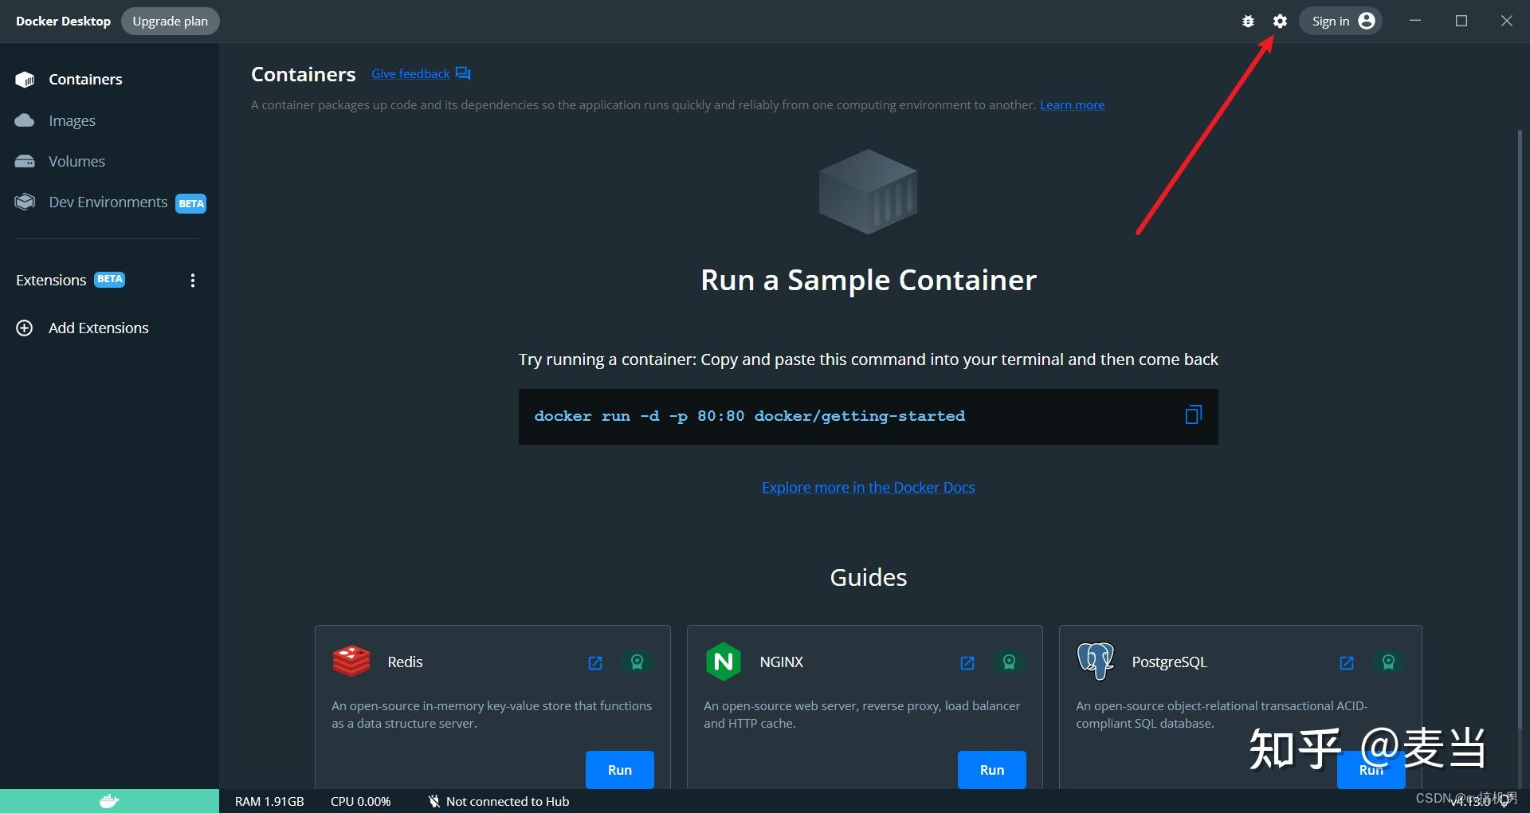
Task: Maximize the Docker Desktop window
Action: tap(1461, 21)
